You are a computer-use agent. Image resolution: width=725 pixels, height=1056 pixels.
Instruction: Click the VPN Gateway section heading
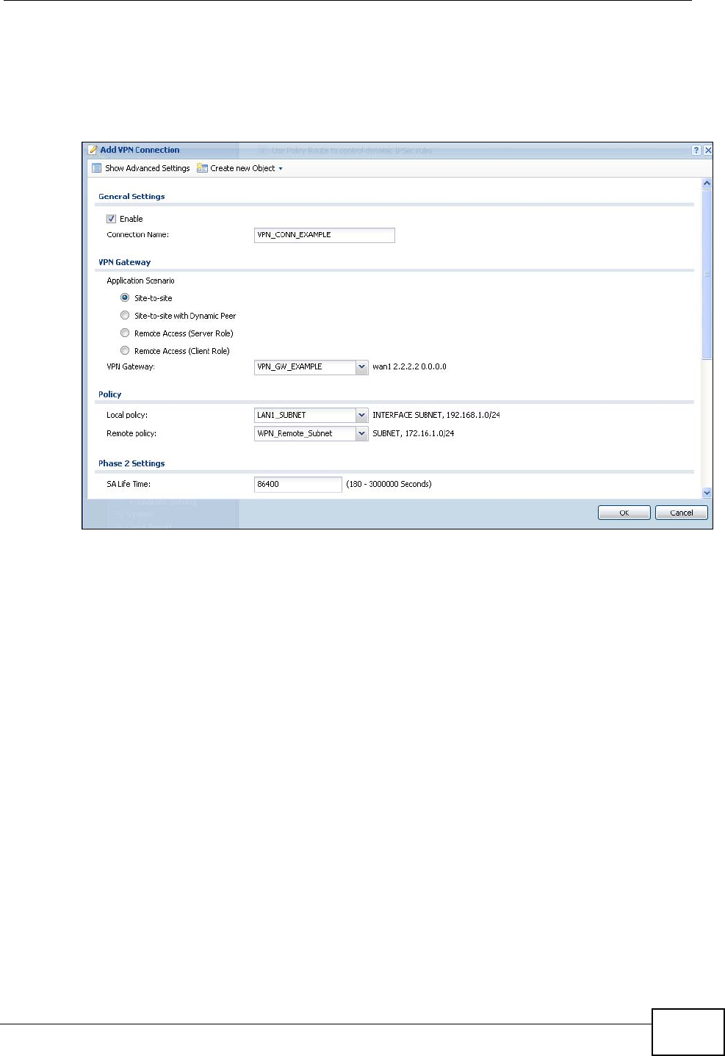[x=125, y=262]
